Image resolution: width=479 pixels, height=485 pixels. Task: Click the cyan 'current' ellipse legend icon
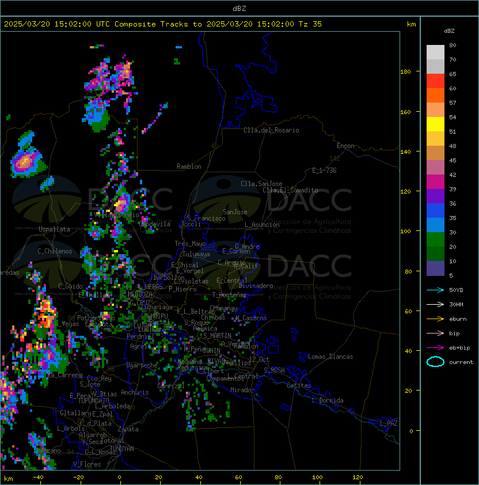(x=435, y=362)
